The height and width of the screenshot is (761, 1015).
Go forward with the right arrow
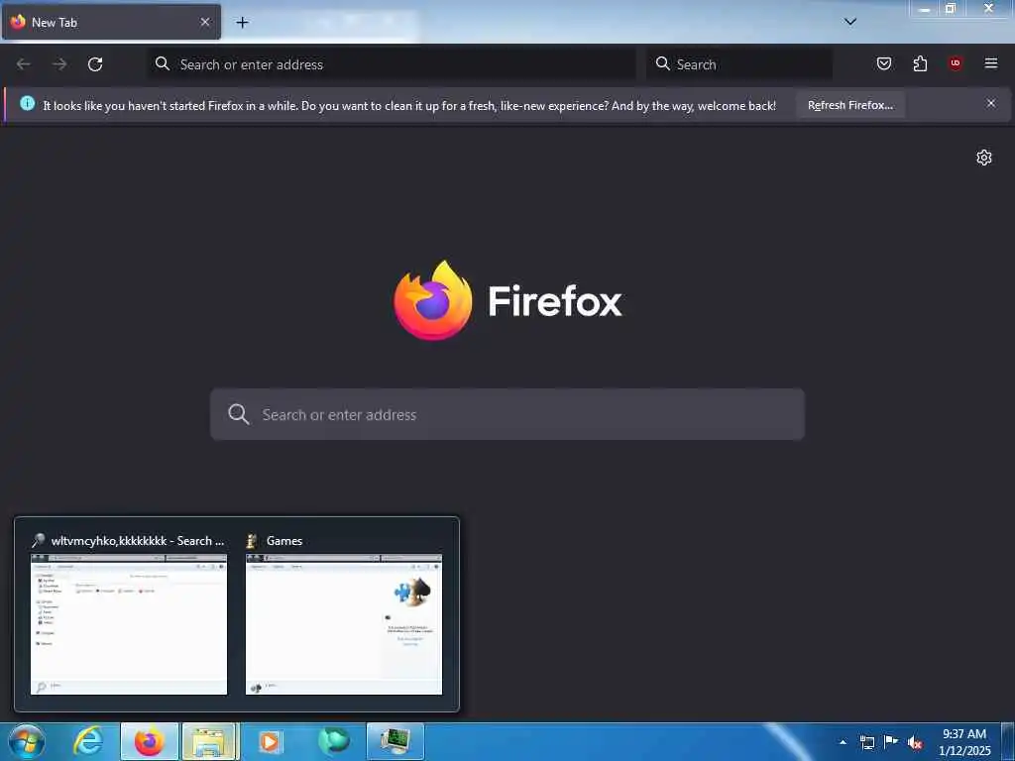(59, 64)
